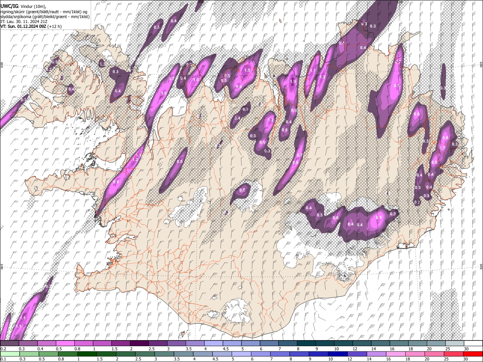Select upper legend swatch labeled 1.5
This screenshot has height=362, width=483.
[x=121, y=343]
